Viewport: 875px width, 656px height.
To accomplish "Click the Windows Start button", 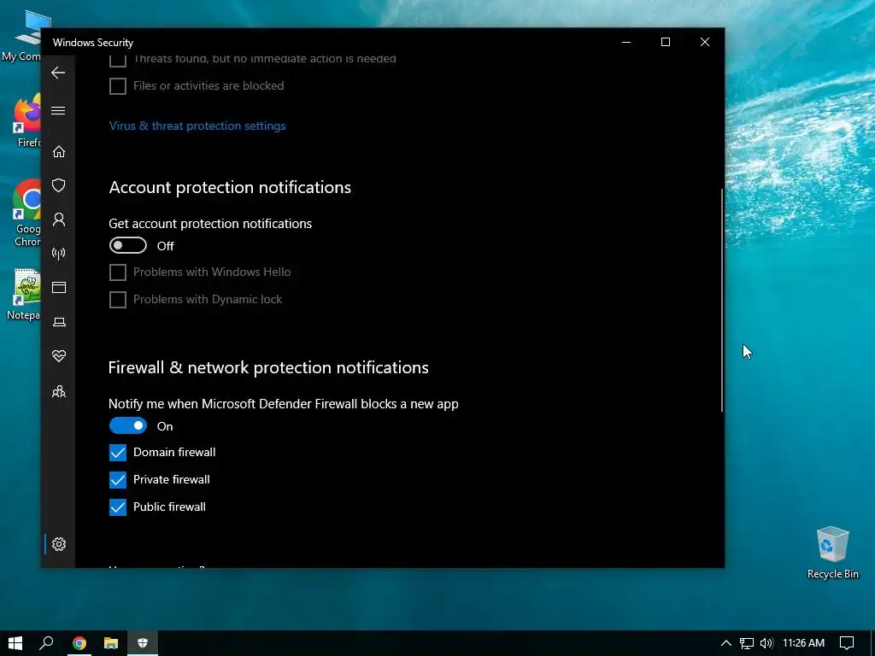I will click(15, 643).
